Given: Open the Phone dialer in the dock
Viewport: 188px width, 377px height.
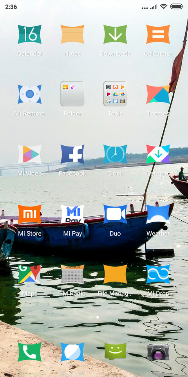Looking at the screenshot, I should pos(29,352).
